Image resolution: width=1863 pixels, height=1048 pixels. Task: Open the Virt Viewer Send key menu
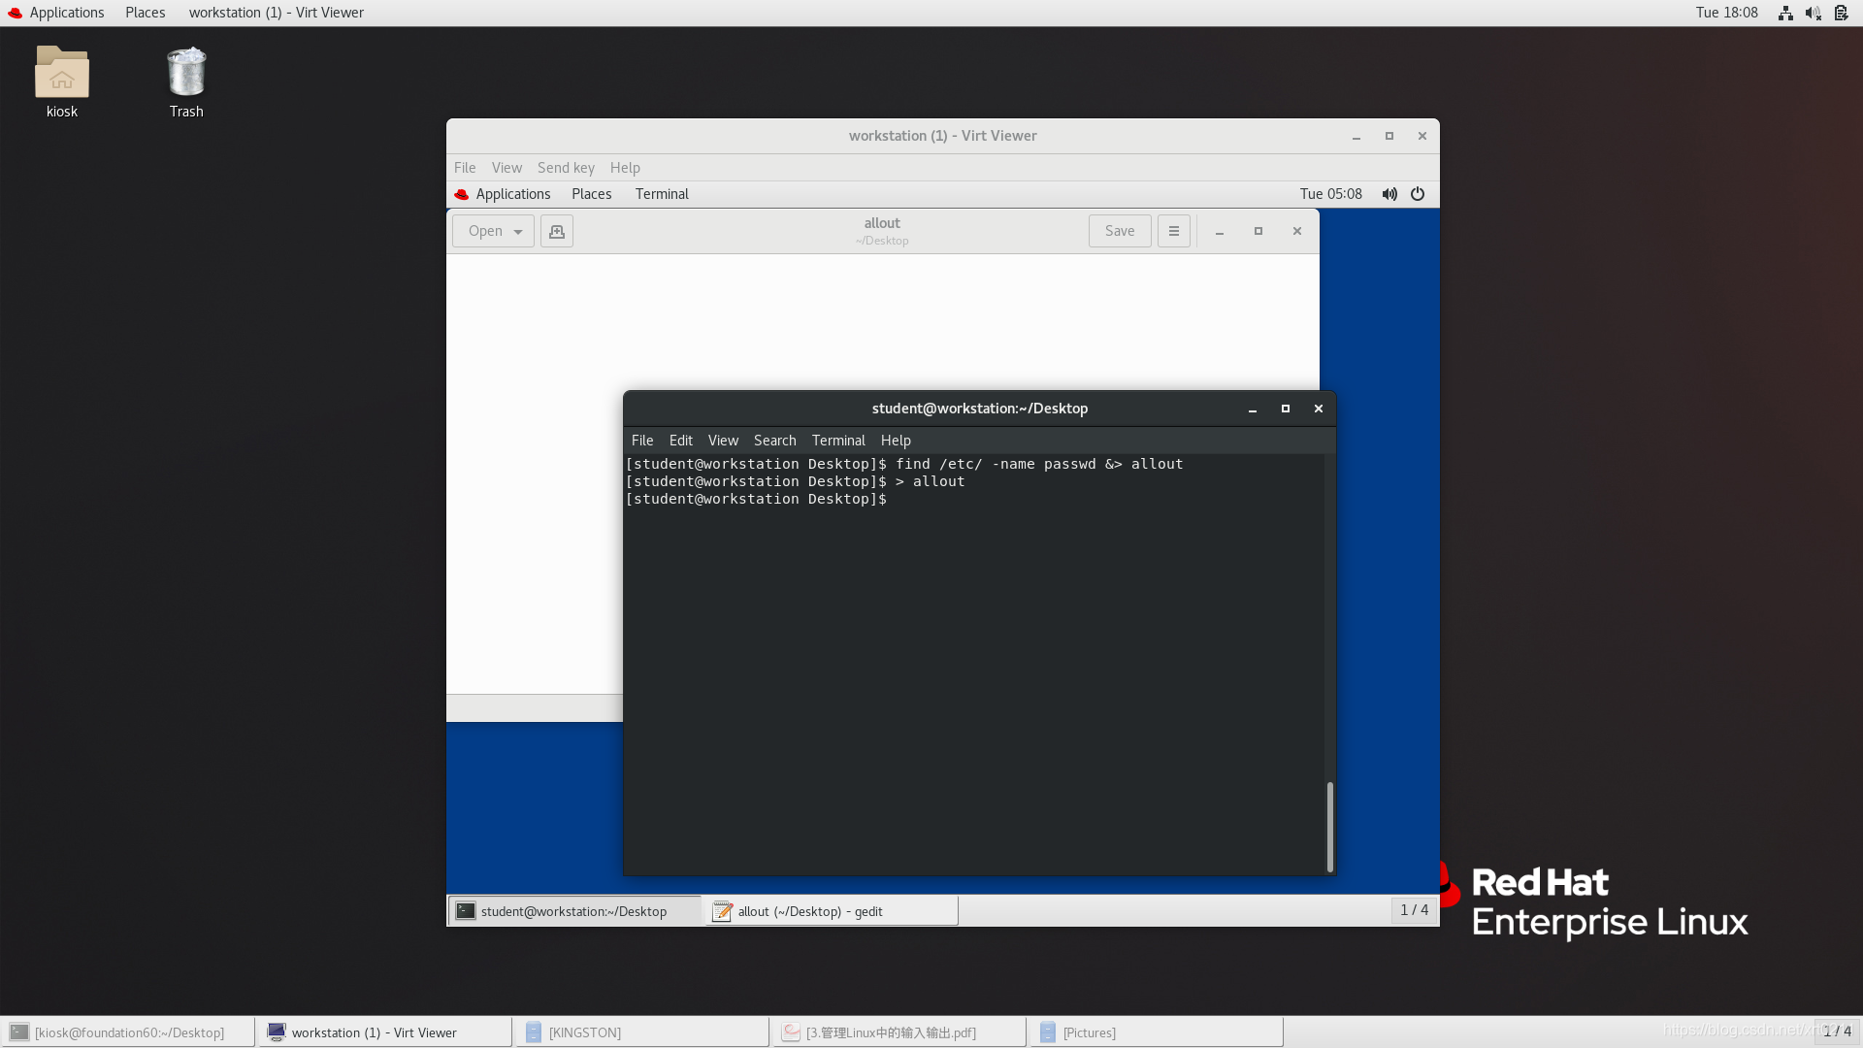566,168
